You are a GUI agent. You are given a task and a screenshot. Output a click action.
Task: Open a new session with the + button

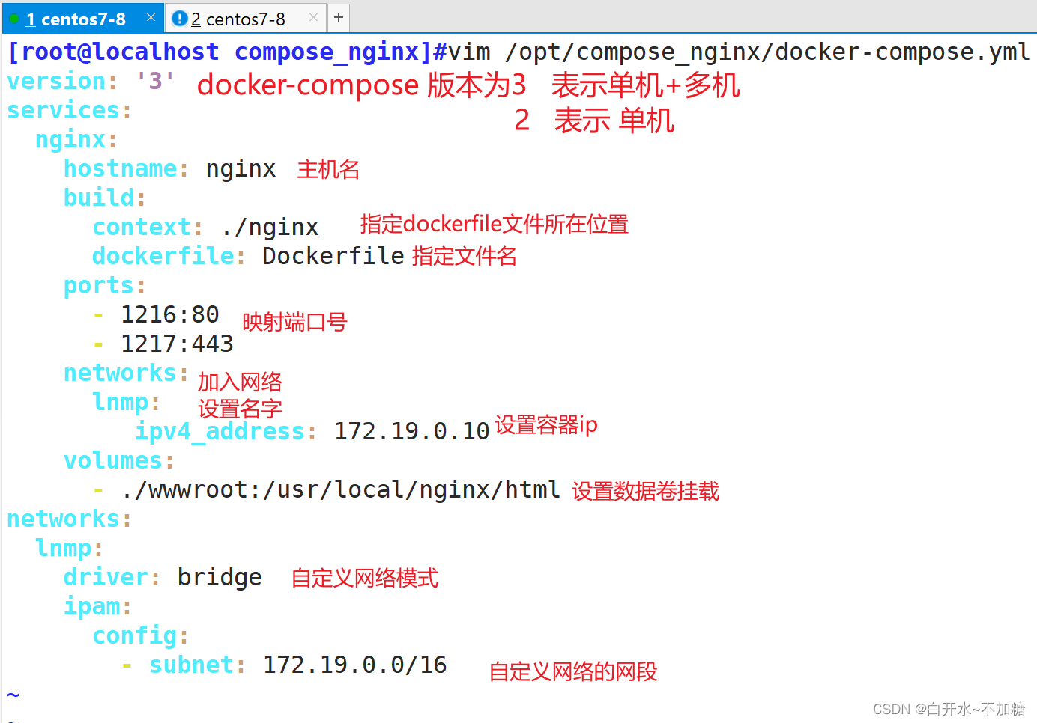tap(338, 17)
